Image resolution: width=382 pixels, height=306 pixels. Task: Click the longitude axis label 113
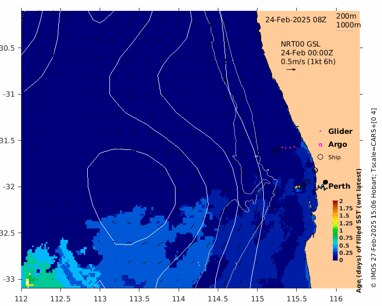100,299
